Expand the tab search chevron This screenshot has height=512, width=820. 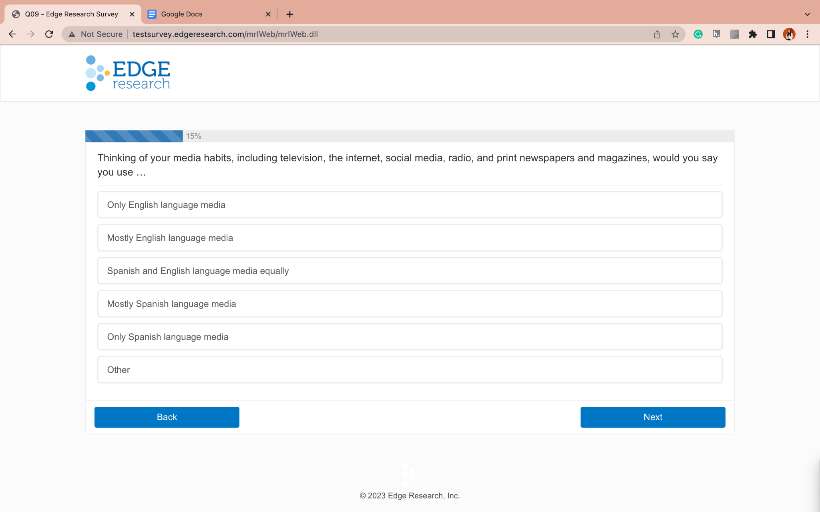coord(807,14)
